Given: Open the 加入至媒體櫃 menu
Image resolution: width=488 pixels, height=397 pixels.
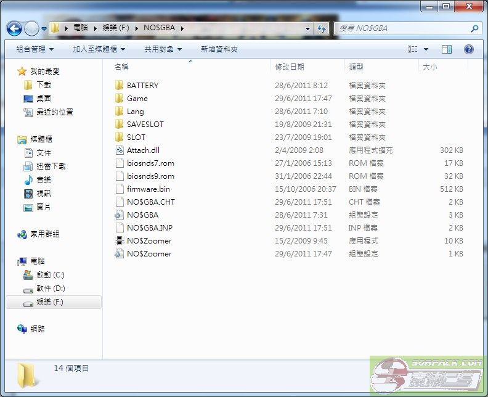Looking at the screenshot, I should [99, 49].
